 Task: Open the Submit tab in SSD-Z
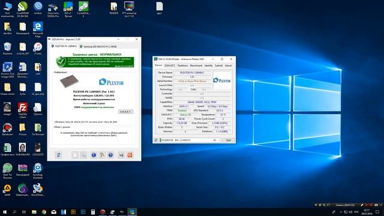(218, 65)
